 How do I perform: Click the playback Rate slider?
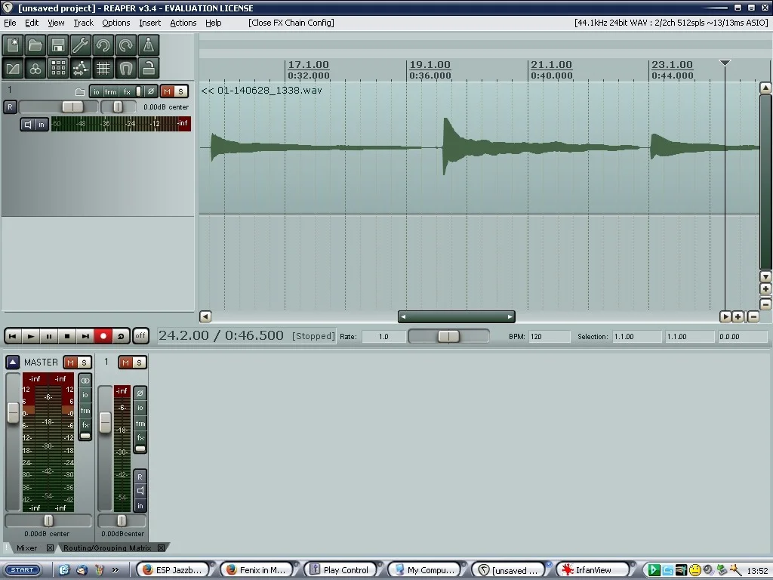(448, 336)
